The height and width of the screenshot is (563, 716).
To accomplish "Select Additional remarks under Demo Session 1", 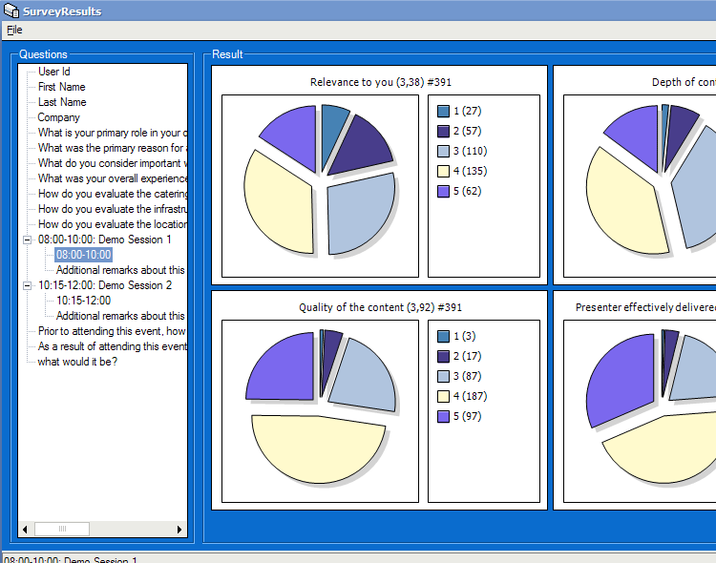I will [x=120, y=270].
